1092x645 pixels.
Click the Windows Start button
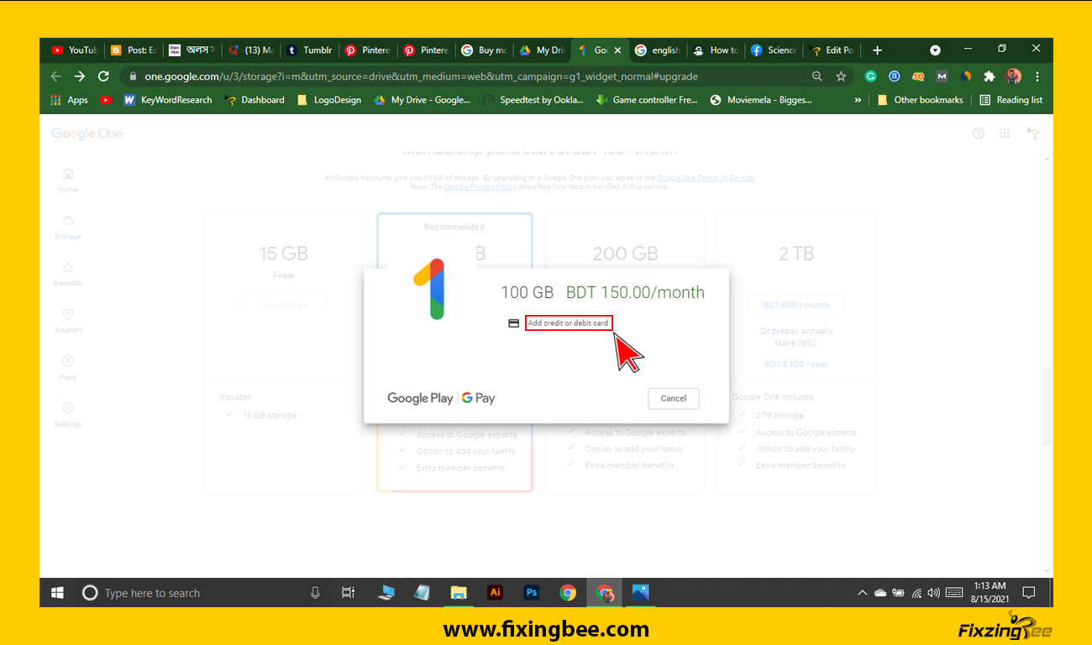point(57,593)
